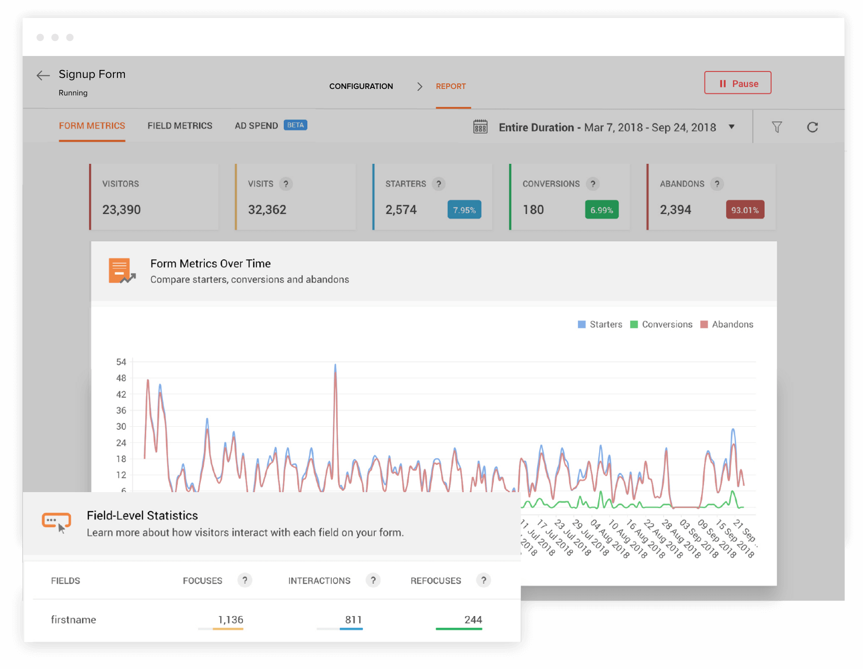Click the refresh report icon
The image size is (863, 669).
[x=812, y=127]
